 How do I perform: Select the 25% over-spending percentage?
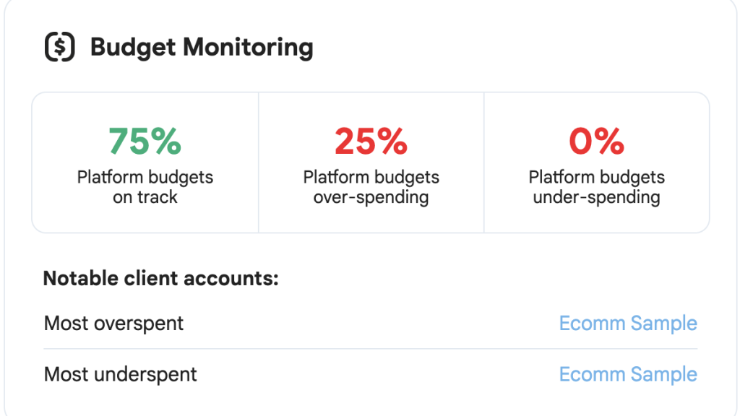(x=371, y=141)
